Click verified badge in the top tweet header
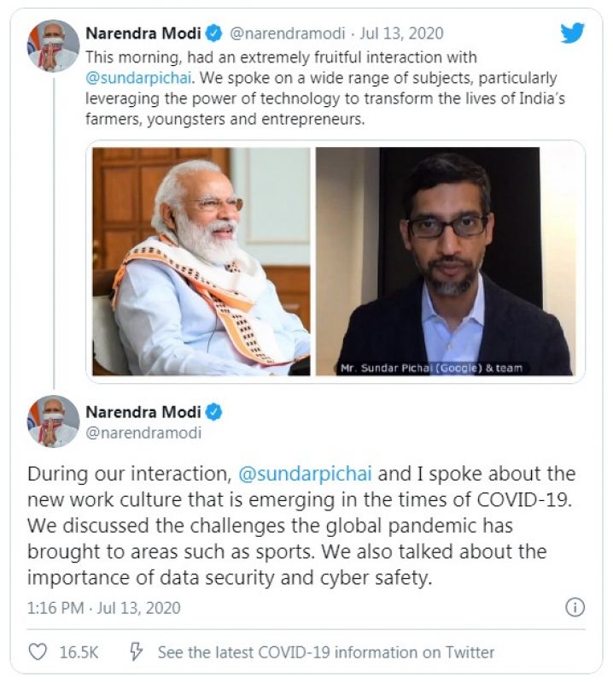Viewport: 613px width, 684px height. (213, 34)
